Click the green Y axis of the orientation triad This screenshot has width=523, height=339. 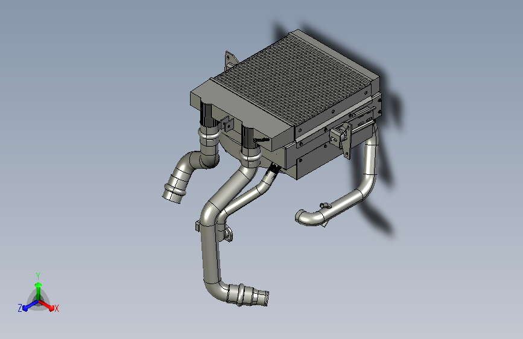39,291
